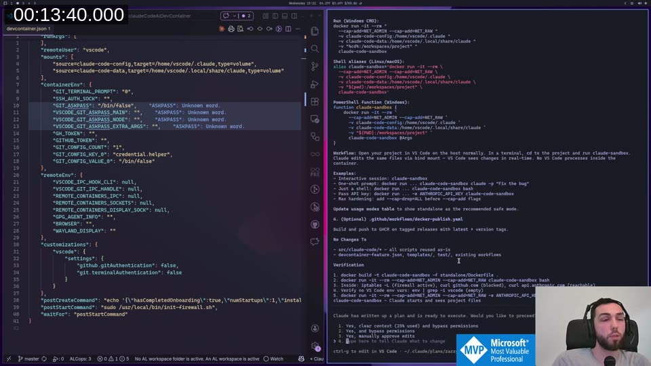The width and height of the screenshot is (651, 366).
Task: Go to next change in editor toolbar
Action: click(269, 29)
